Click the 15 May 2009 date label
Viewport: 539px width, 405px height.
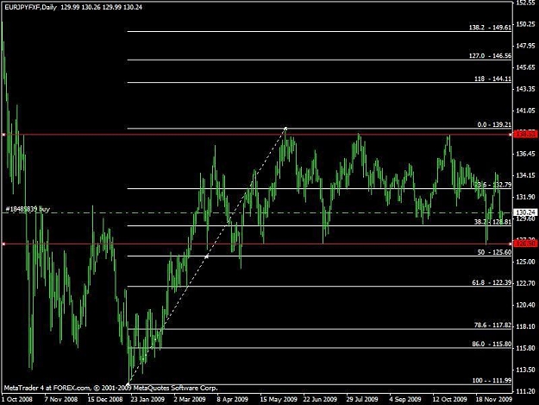point(279,399)
